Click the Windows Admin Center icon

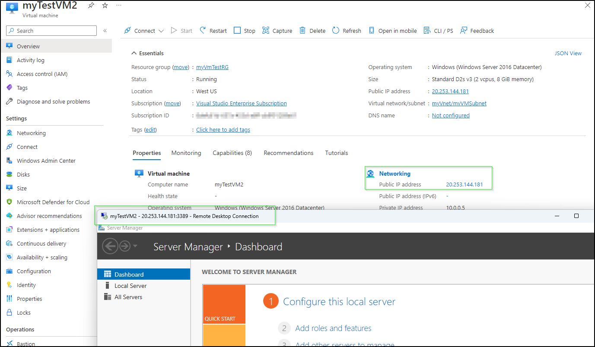pos(9,161)
